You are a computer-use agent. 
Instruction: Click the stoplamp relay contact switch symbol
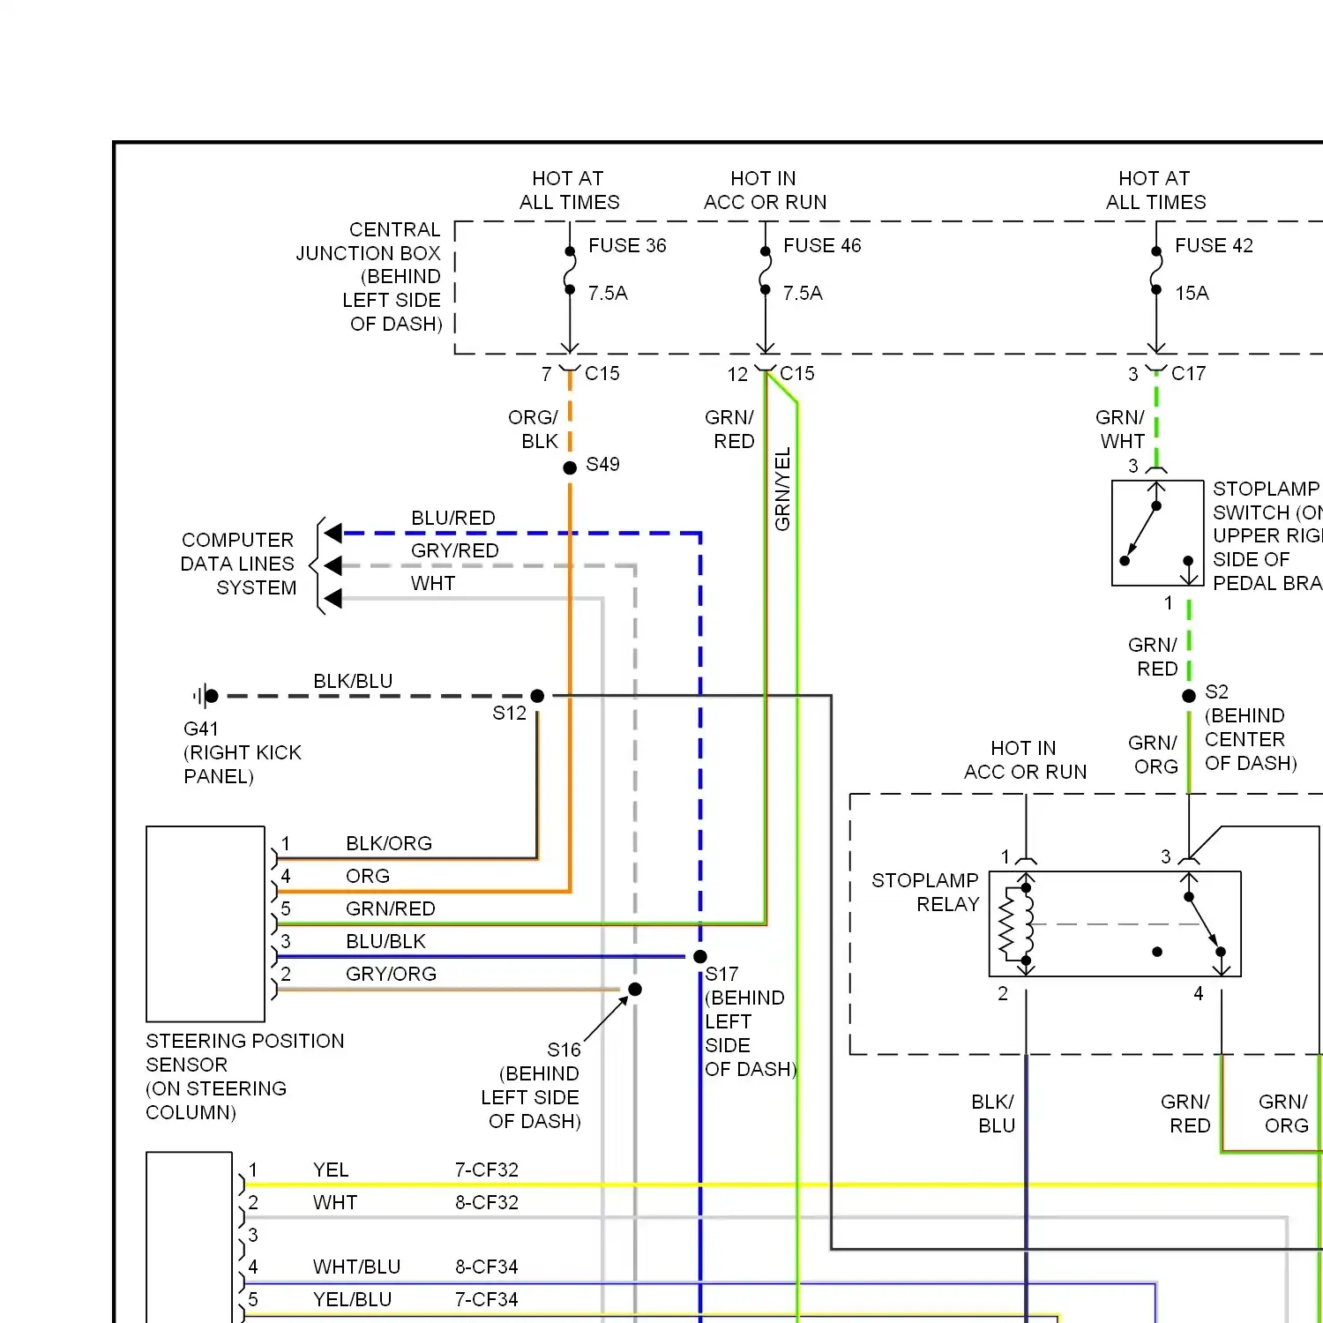tap(1205, 923)
